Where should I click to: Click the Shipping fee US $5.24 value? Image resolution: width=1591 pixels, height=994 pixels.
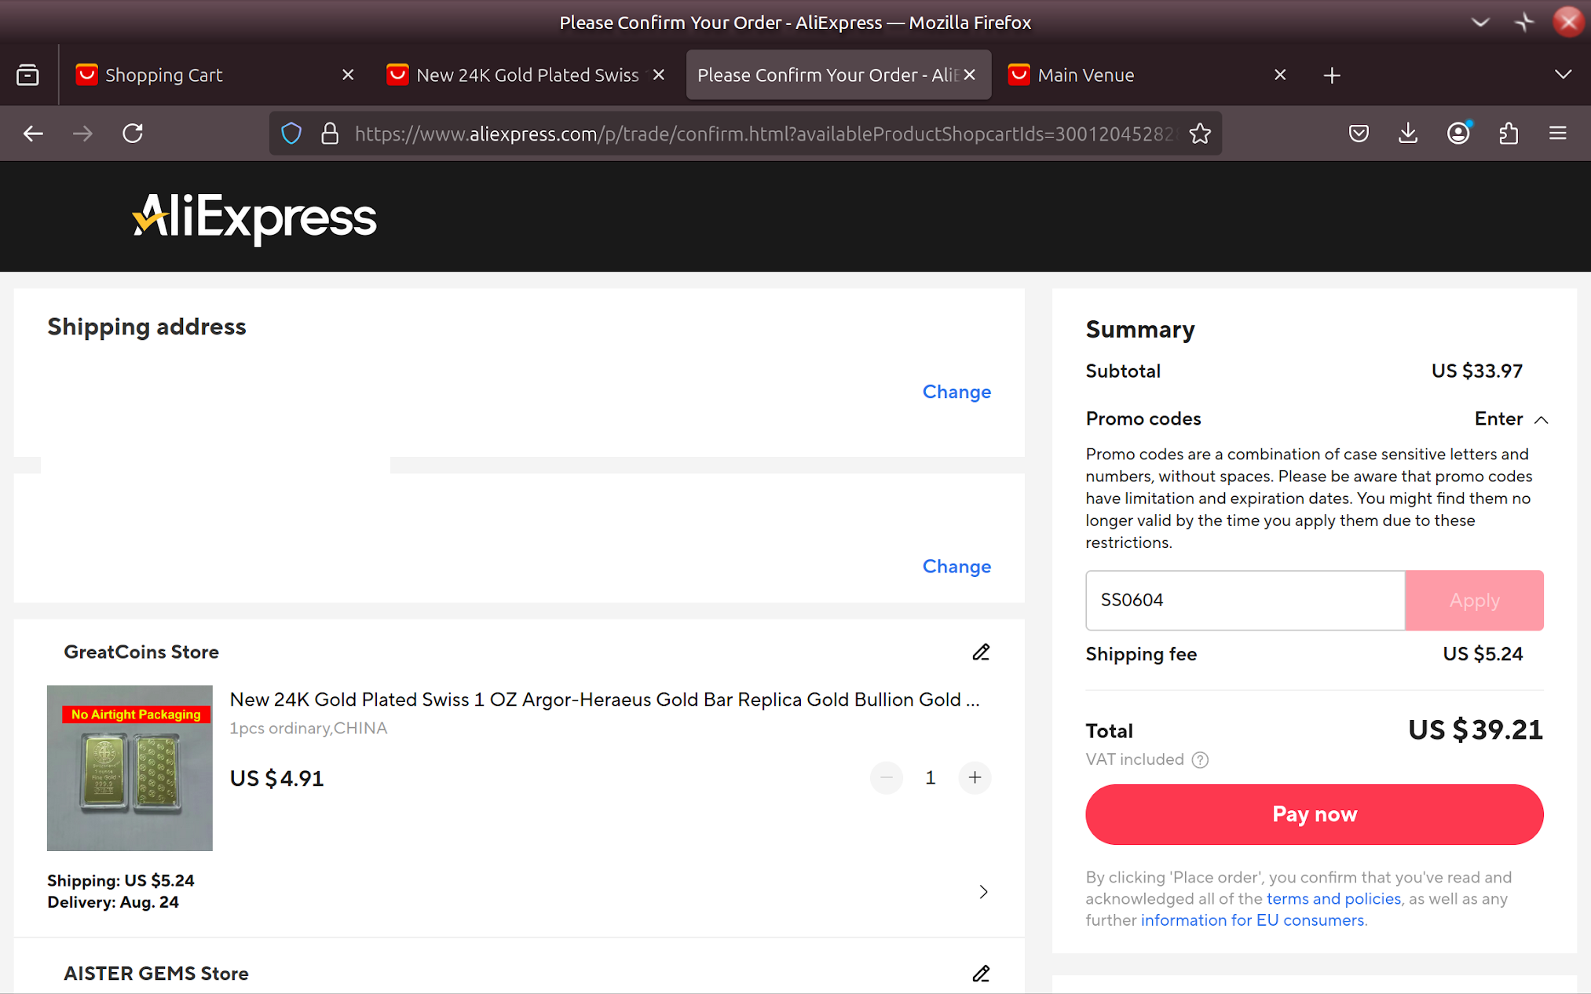[1483, 654]
